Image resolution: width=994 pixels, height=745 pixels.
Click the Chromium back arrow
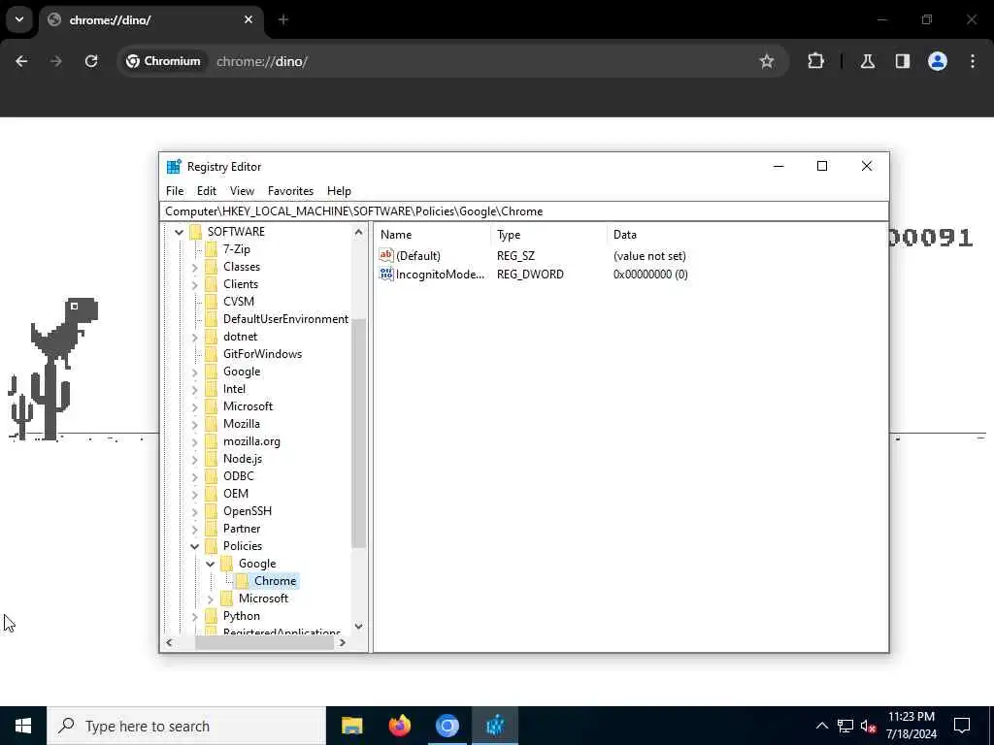coord(21,61)
